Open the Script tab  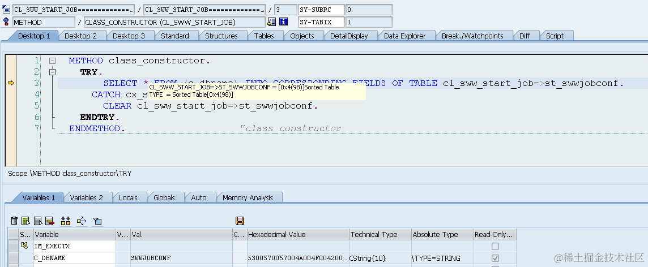click(x=555, y=36)
